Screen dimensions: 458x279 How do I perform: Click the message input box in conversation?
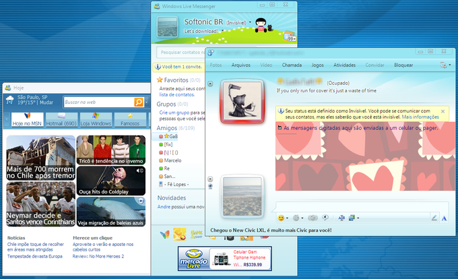(362, 207)
